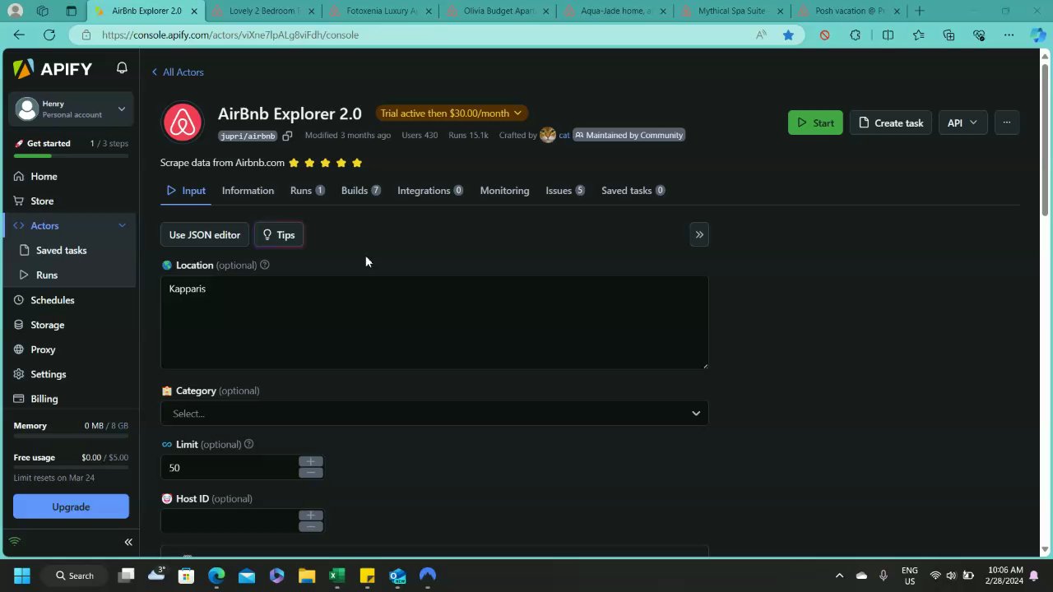Show help for the Location field
This screenshot has width=1053, height=592.
pyautogui.click(x=265, y=265)
